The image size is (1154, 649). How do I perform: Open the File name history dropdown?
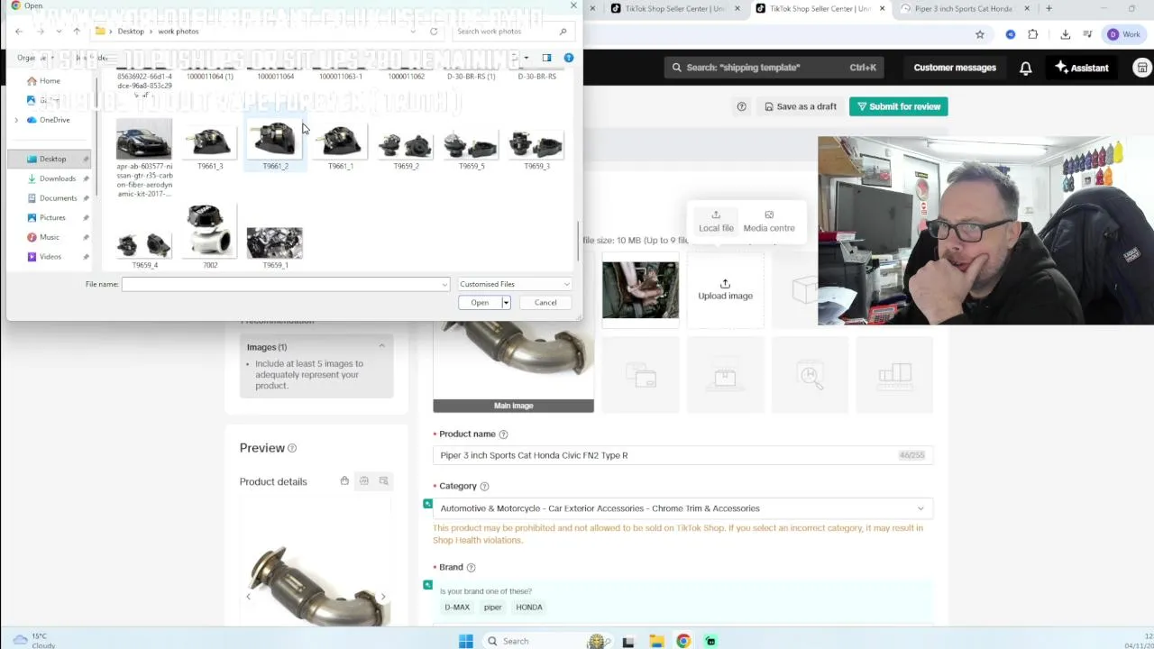point(444,284)
